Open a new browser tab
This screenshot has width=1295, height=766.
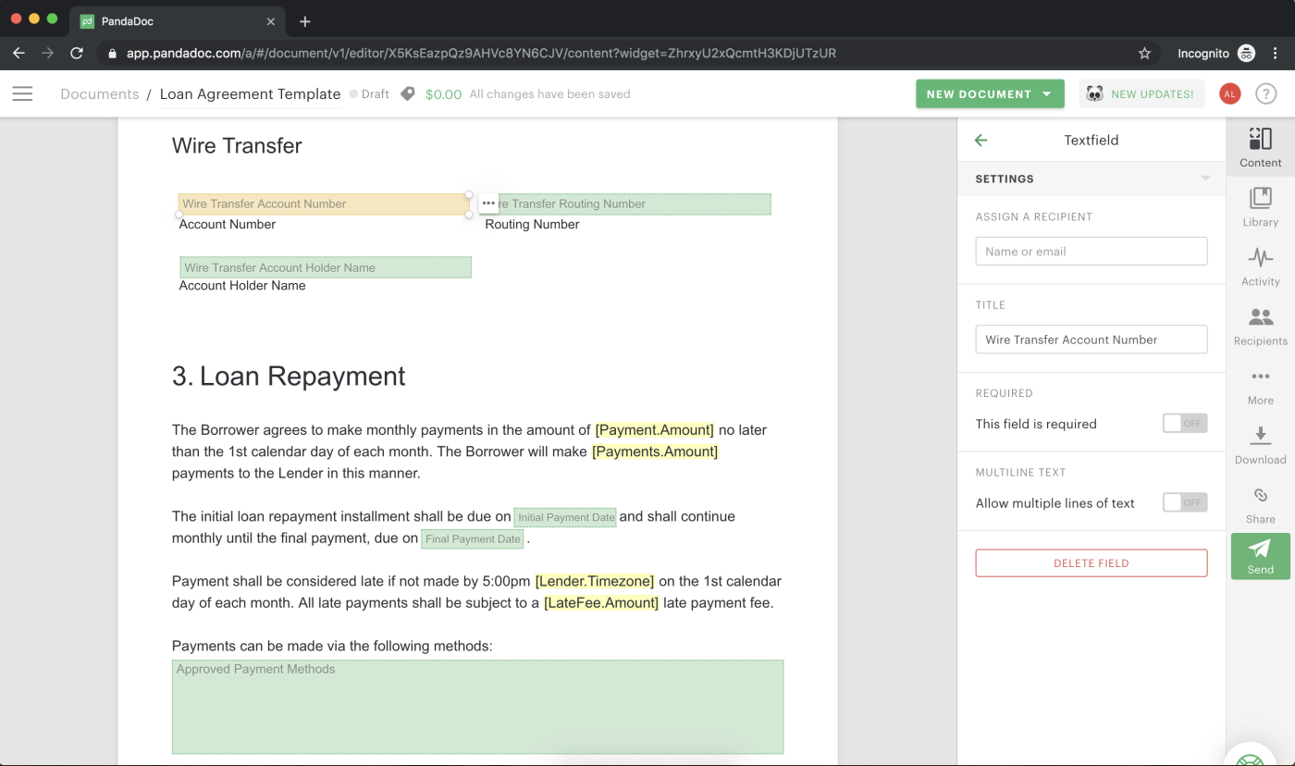pos(305,21)
